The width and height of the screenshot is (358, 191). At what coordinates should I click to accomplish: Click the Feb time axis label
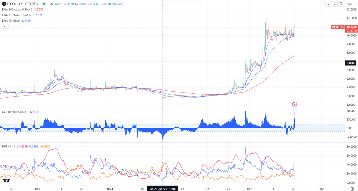[182, 189]
